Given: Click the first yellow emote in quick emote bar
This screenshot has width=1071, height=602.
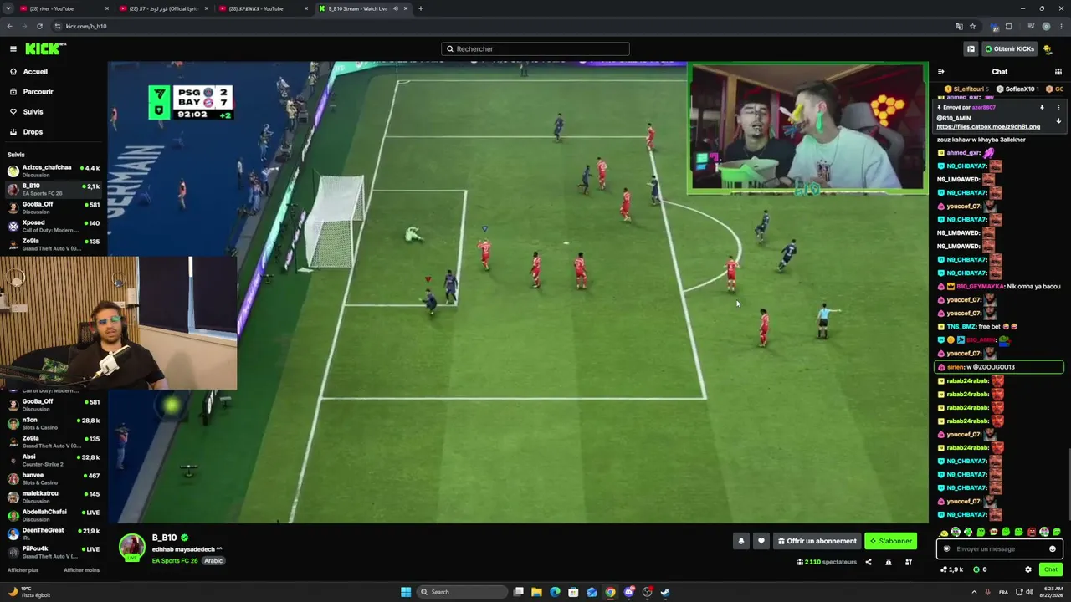Looking at the screenshot, I should [945, 532].
